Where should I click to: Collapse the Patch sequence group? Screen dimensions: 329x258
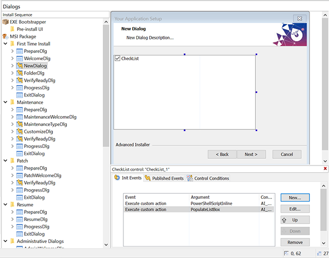5,161
